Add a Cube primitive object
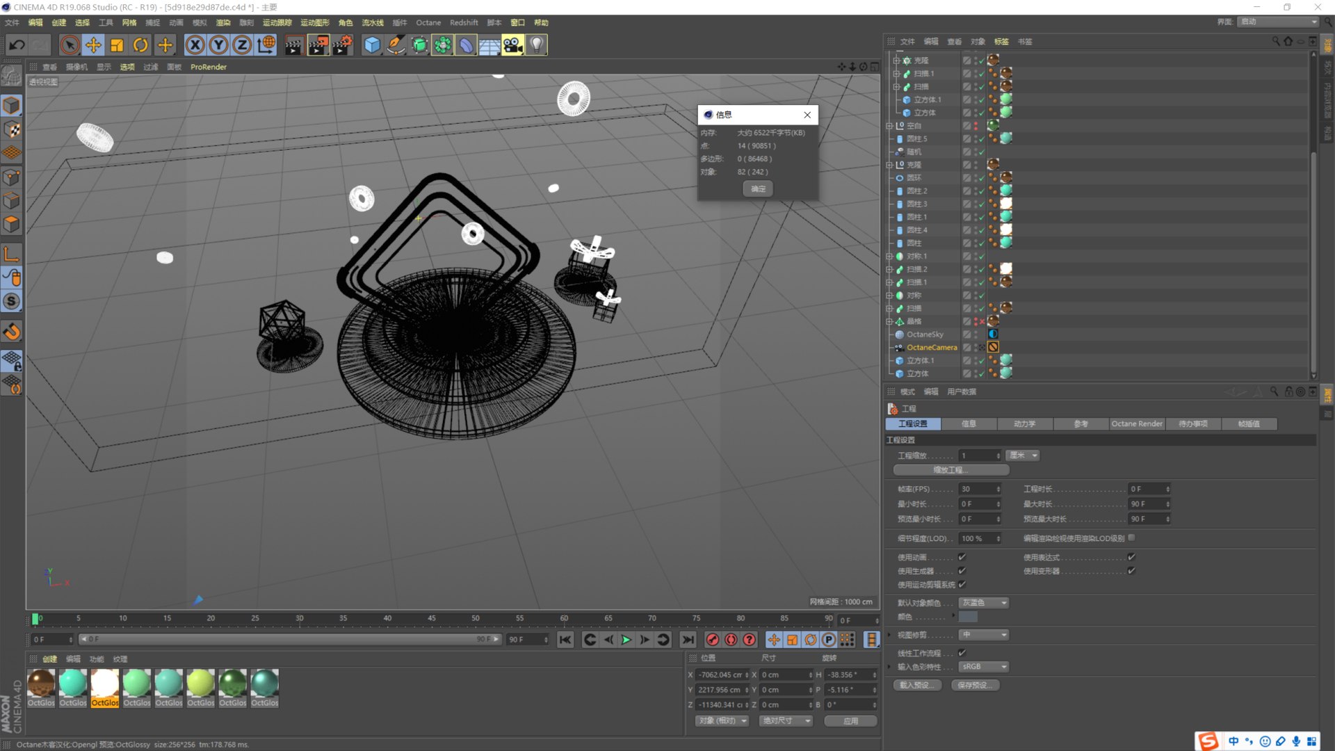1335x751 pixels. click(x=373, y=45)
